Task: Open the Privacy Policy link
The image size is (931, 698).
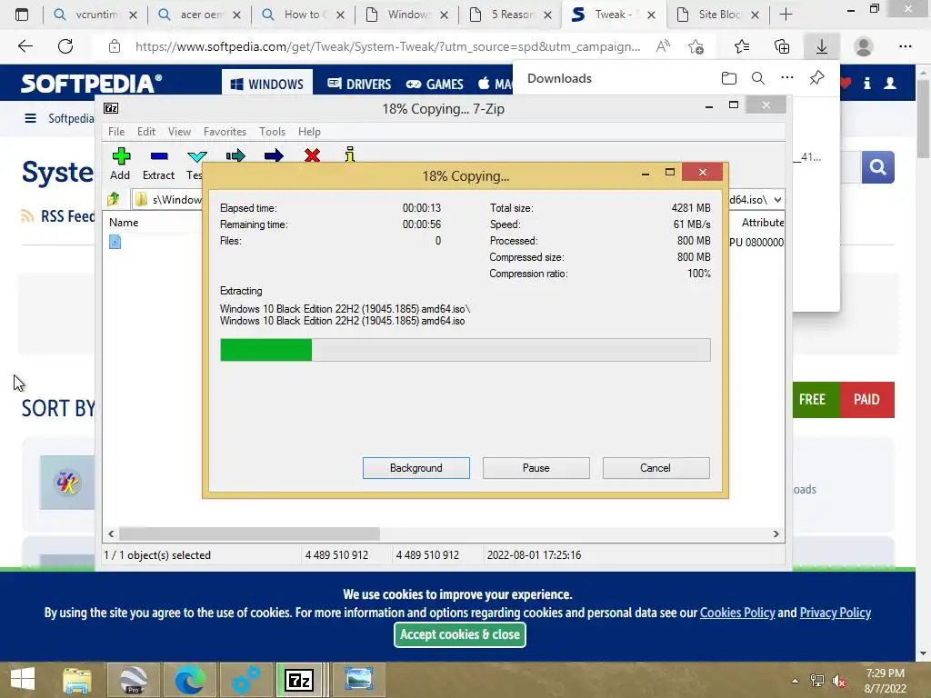Action: (x=835, y=613)
